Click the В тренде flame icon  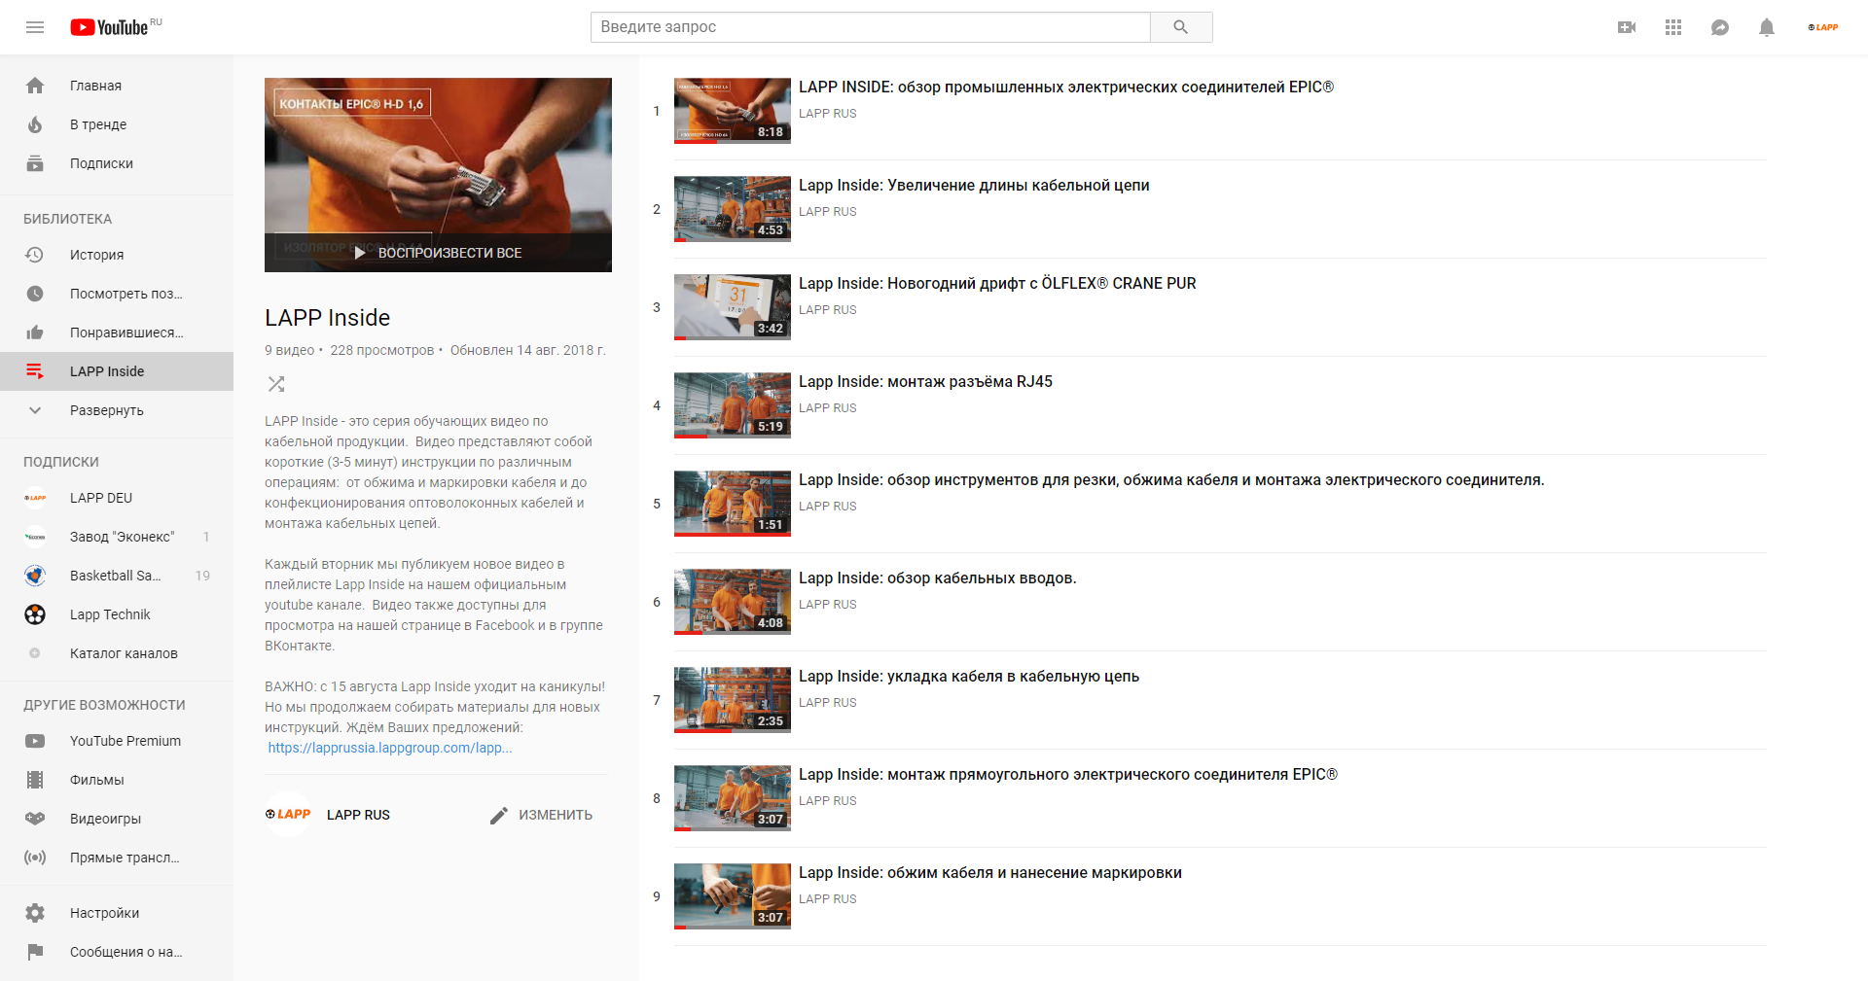pyautogui.click(x=35, y=124)
